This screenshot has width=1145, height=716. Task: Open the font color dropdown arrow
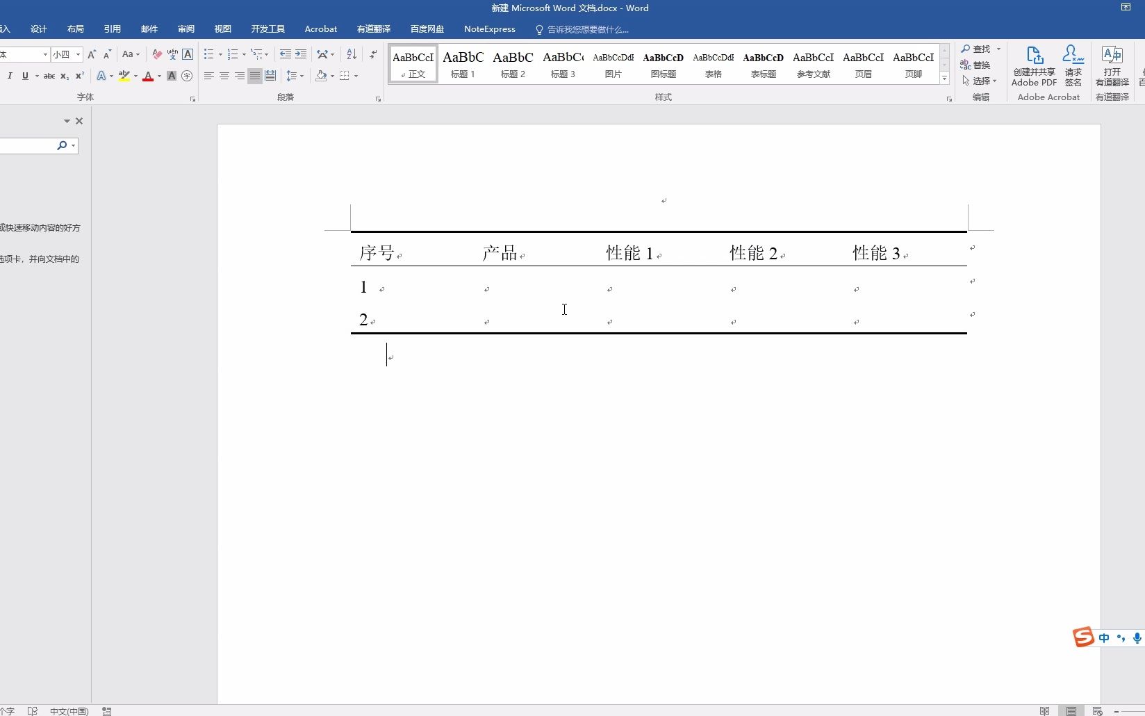(159, 76)
